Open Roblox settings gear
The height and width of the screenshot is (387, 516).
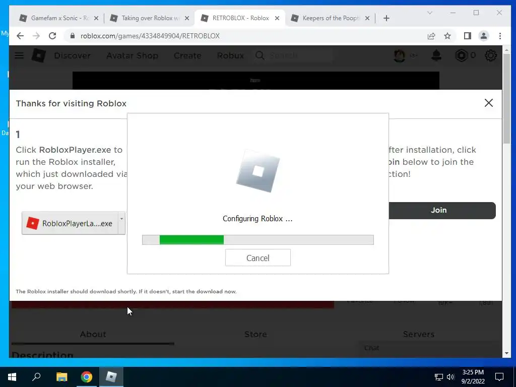click(x=491, y=55)
